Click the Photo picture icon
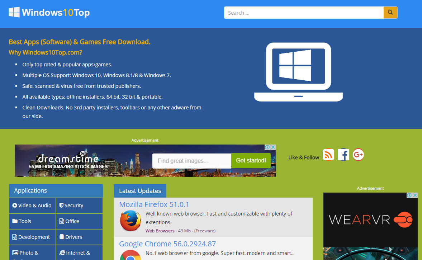This screenshot has height=260, width=422. [15, 253]
